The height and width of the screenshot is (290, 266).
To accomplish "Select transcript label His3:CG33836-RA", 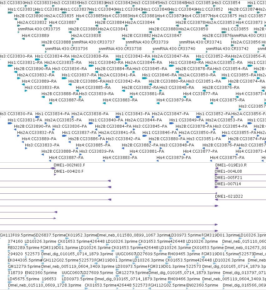I will (69, 69).
